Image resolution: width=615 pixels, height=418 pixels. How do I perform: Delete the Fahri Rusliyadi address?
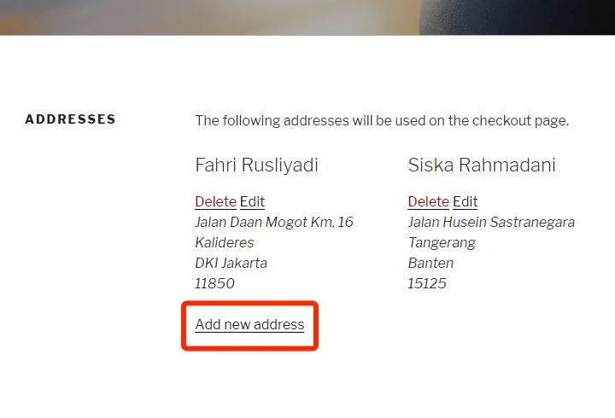pyautogui.click(x=215, y=202)
